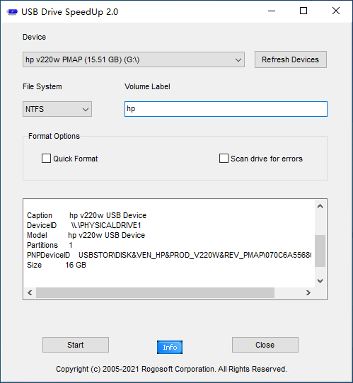Close the window with the X button
This screenshot has height=383, width=353.
click(x=336, y=11)
